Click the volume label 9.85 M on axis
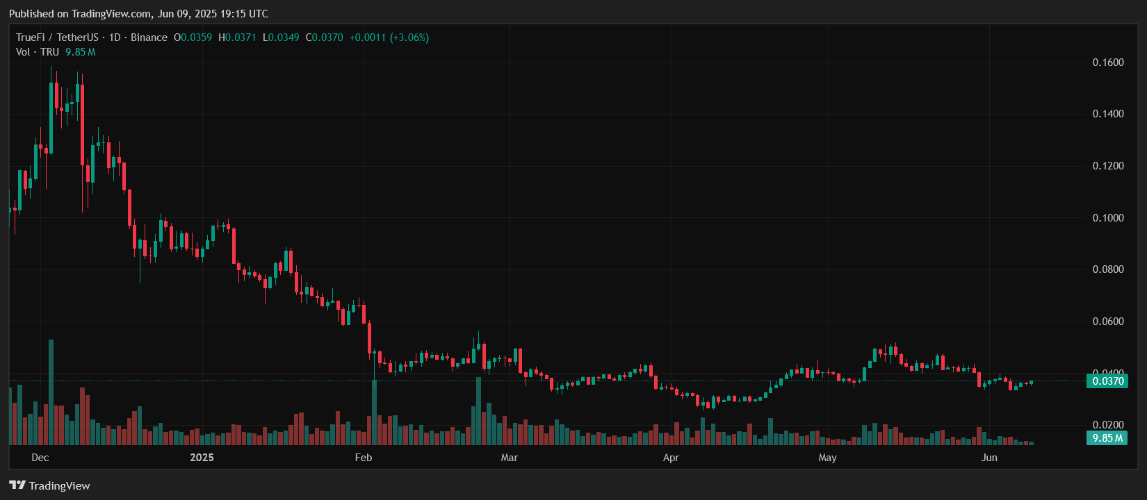This screenshot has height=500, width=1147. [x=1107, y=437]
